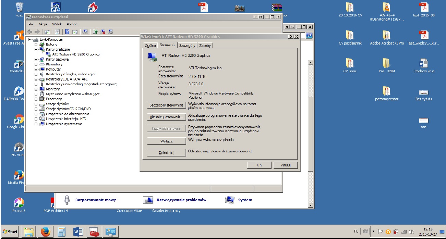
Task: Click volume icon in system tray
Action: tap(411, 231)
